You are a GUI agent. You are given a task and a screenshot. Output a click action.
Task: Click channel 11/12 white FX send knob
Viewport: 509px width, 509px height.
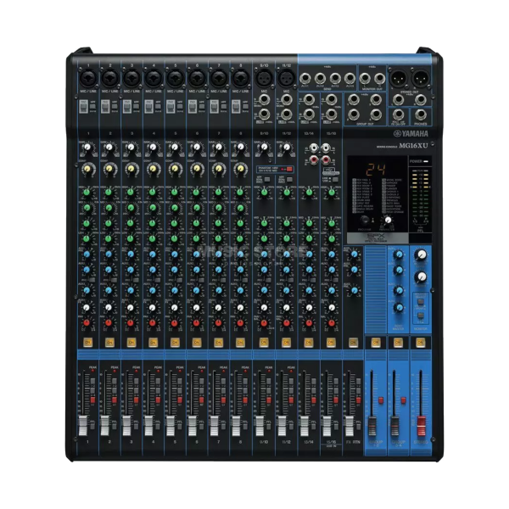coord(287,307)
